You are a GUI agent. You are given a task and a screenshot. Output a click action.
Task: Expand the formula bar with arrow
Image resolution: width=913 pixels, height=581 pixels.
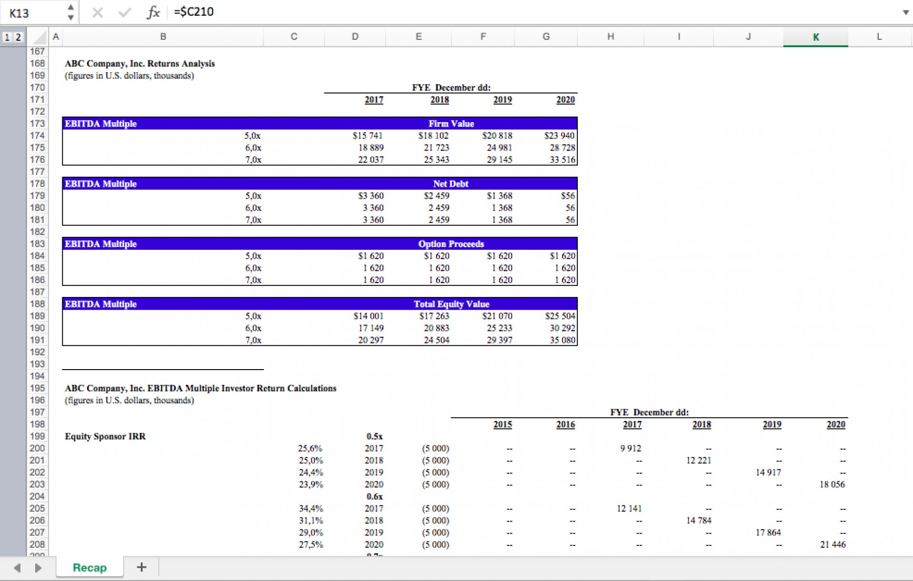coord(905,12)
